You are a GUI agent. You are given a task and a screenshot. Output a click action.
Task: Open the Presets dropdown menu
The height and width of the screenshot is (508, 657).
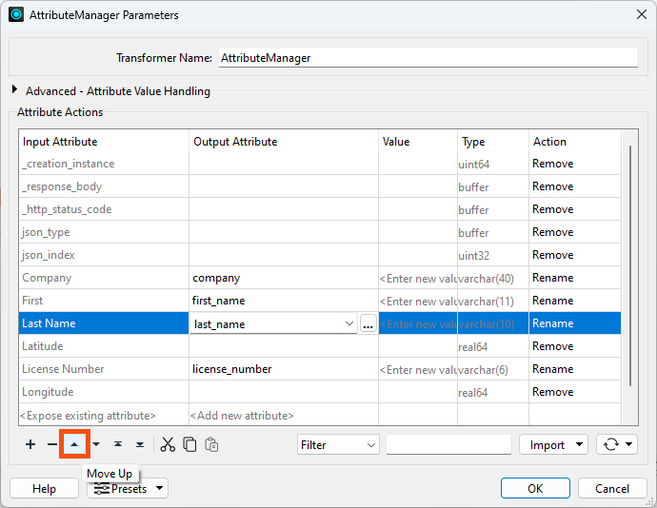128,488
